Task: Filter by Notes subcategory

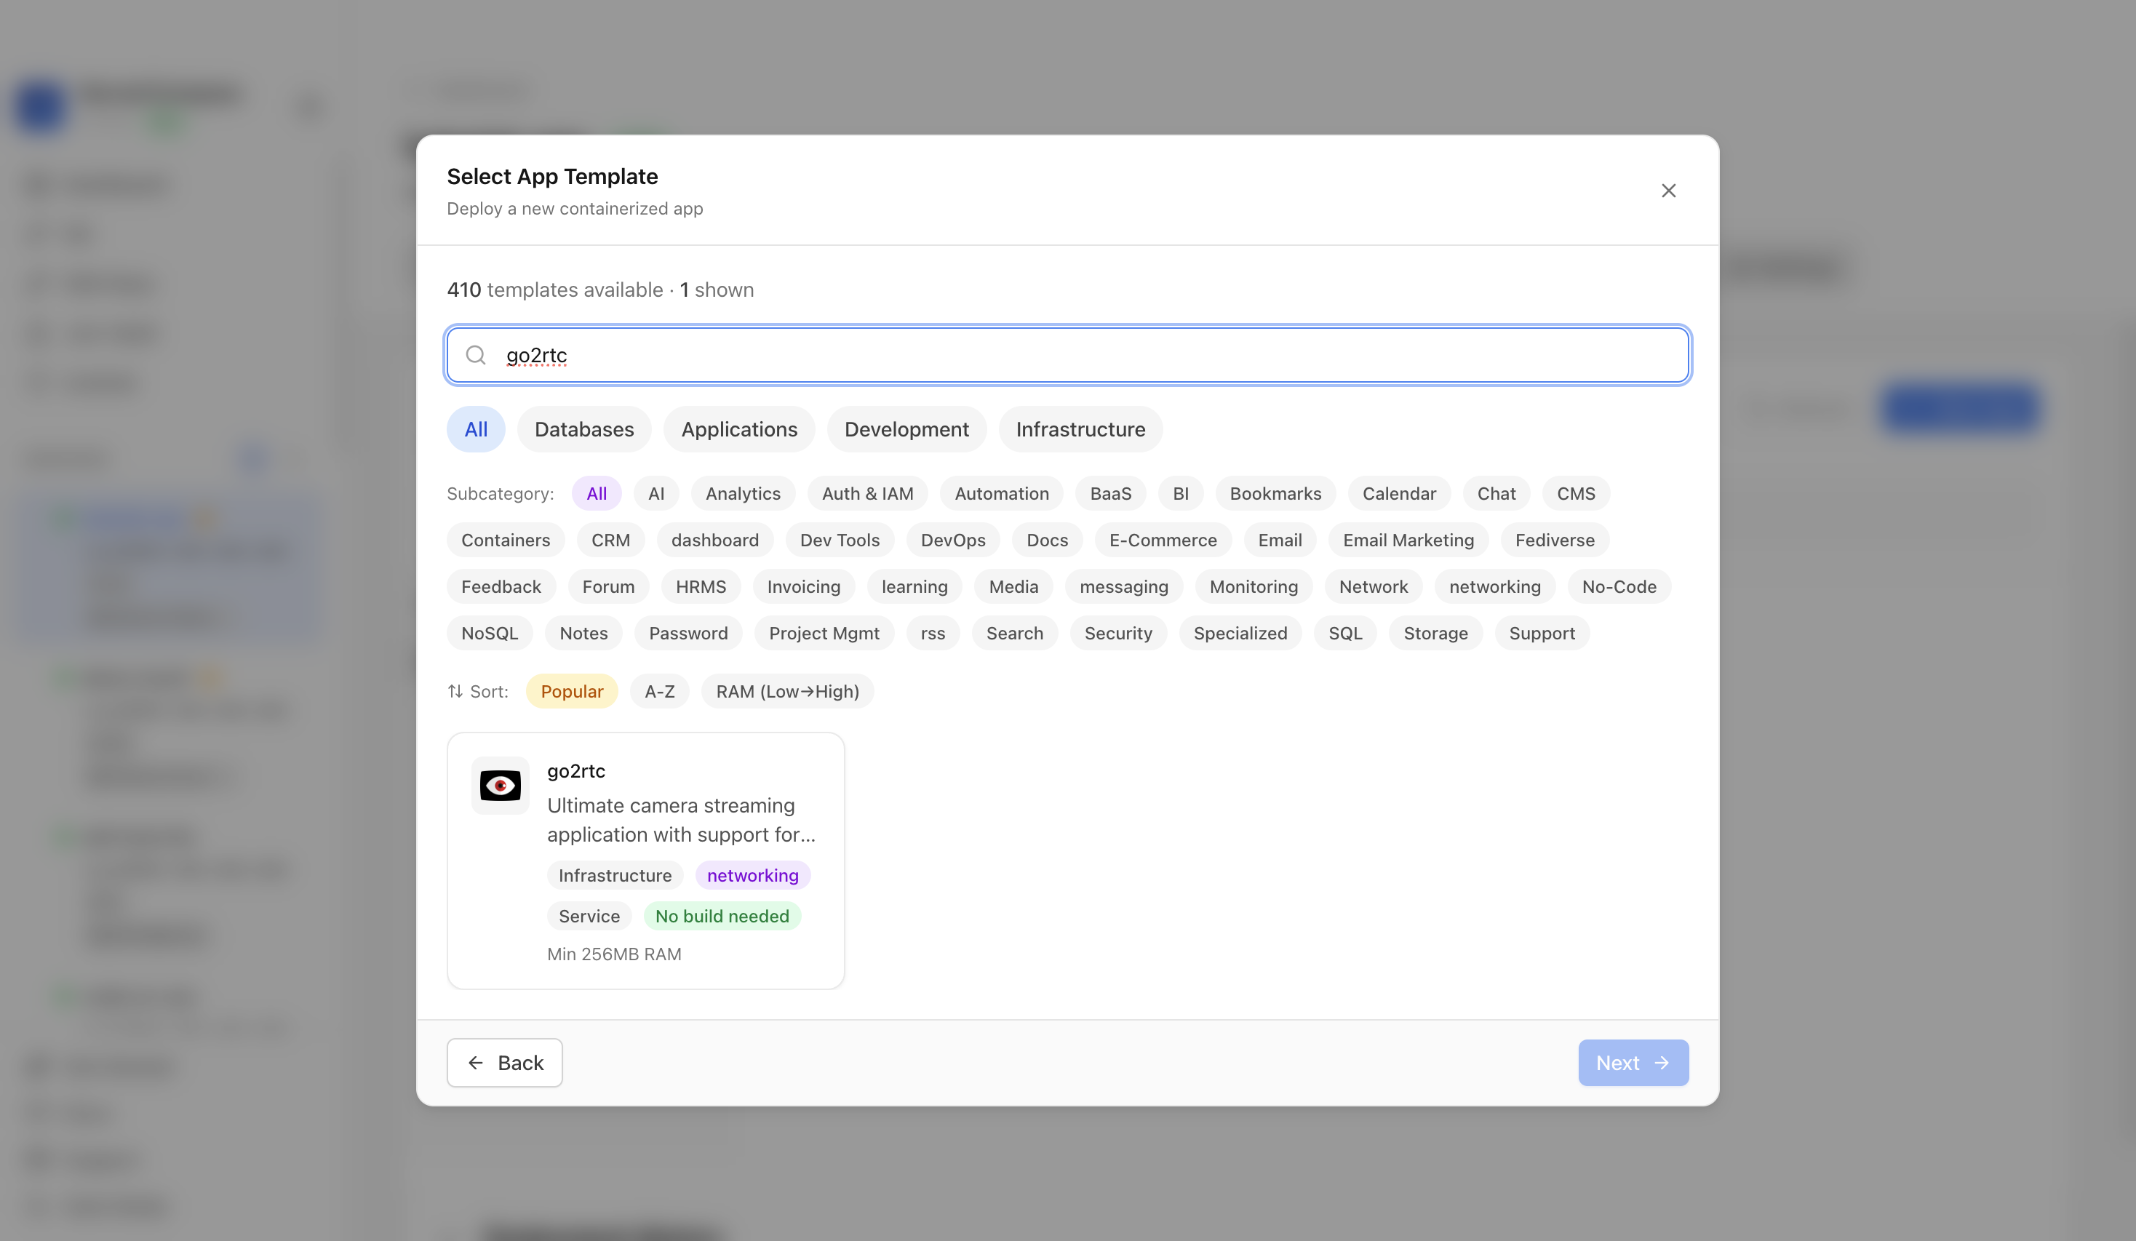Action: [x=583, y=633]
